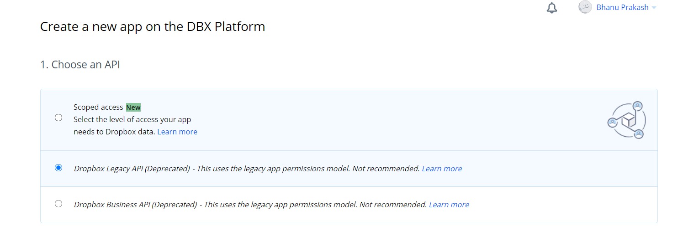This screenshot has width=683, height=241.
Task: Choose the Dropbox Legacy API radio button
Action: pos(58,168)
